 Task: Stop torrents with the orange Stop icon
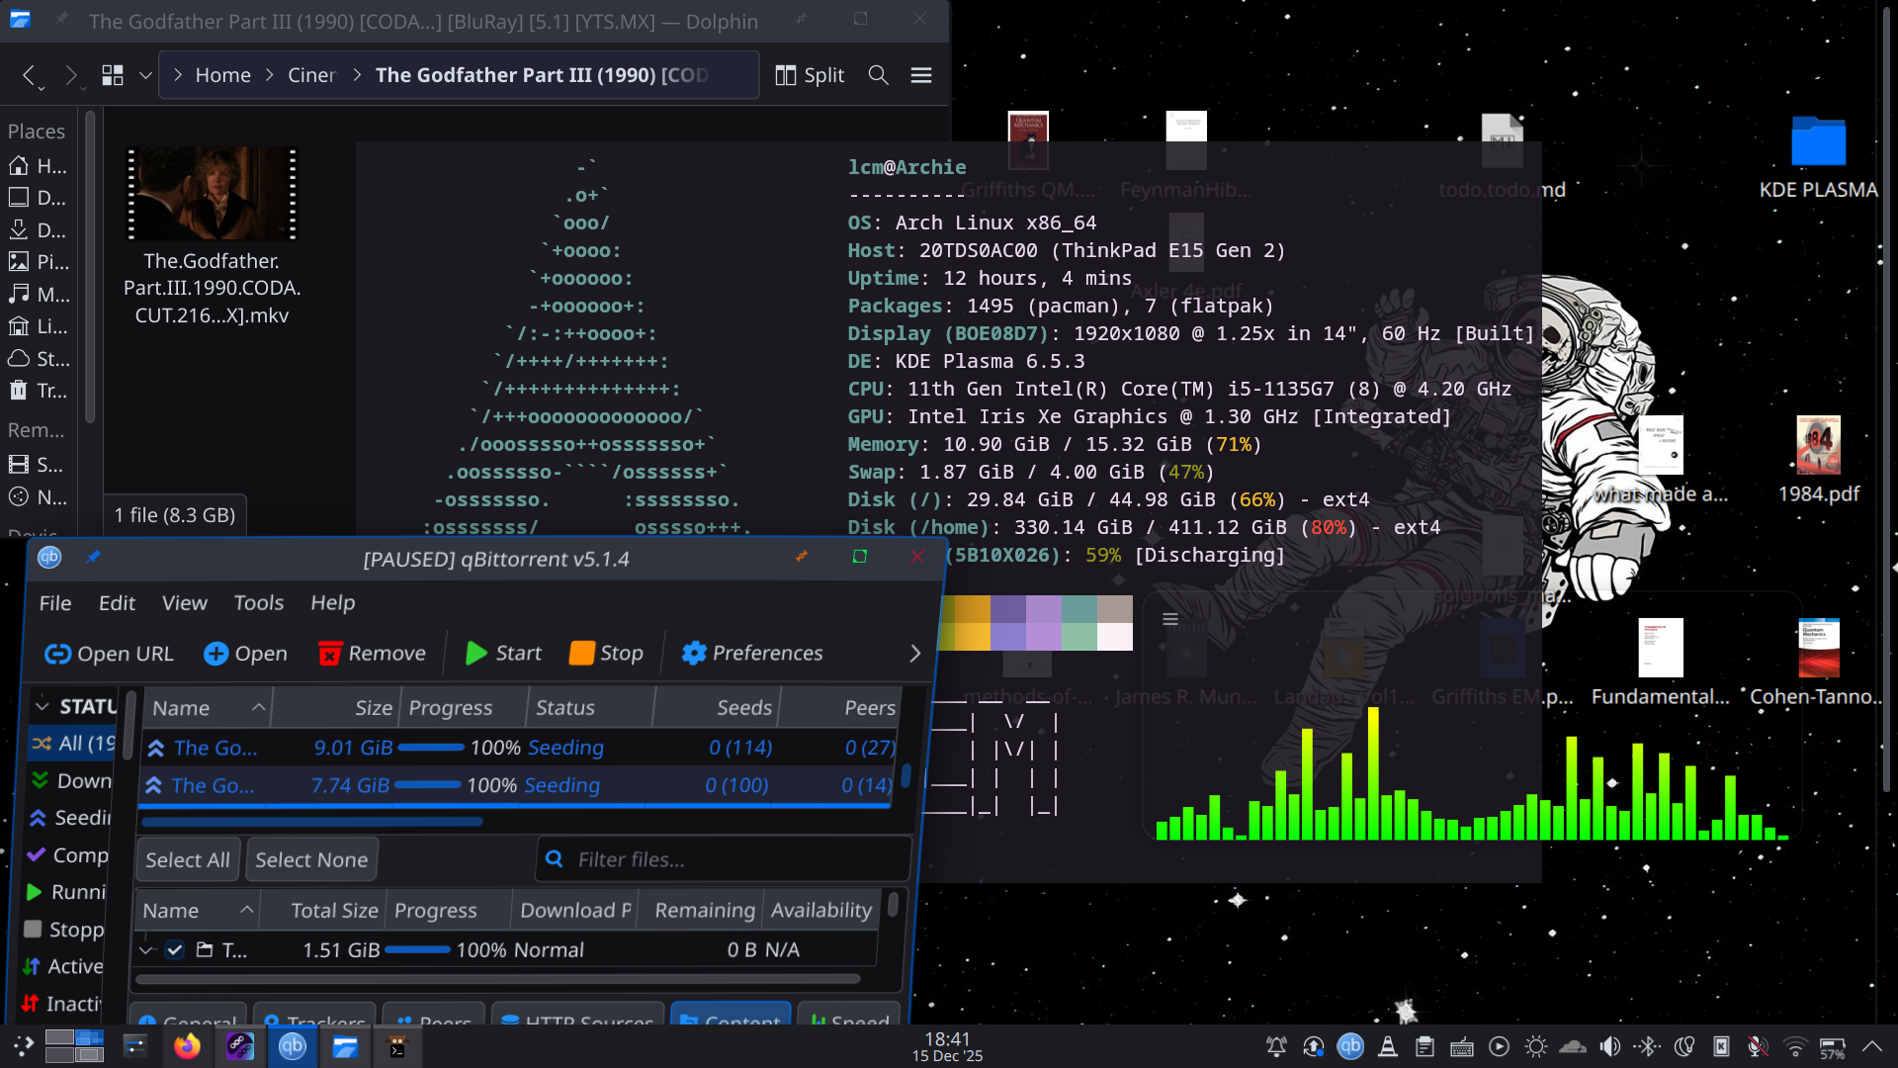point(582,654)
